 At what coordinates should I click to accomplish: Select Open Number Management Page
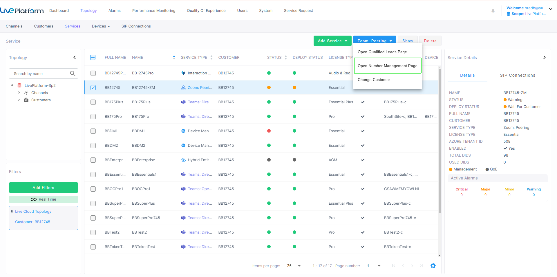(x=388, y=66)
